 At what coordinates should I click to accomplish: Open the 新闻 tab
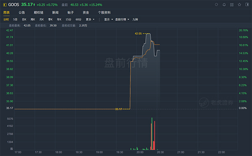coord(55,13)
